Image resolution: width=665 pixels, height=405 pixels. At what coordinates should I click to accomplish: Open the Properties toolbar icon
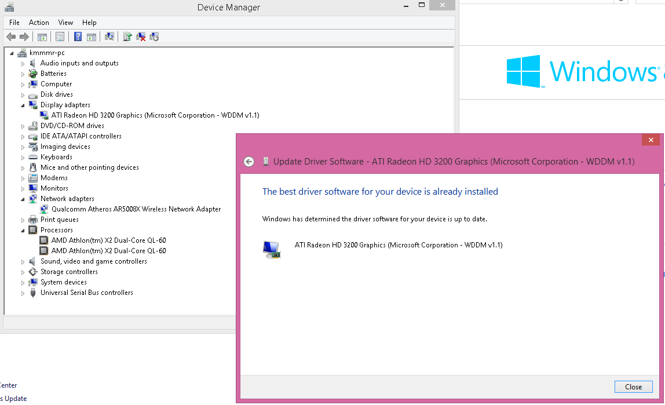[60, 37]
